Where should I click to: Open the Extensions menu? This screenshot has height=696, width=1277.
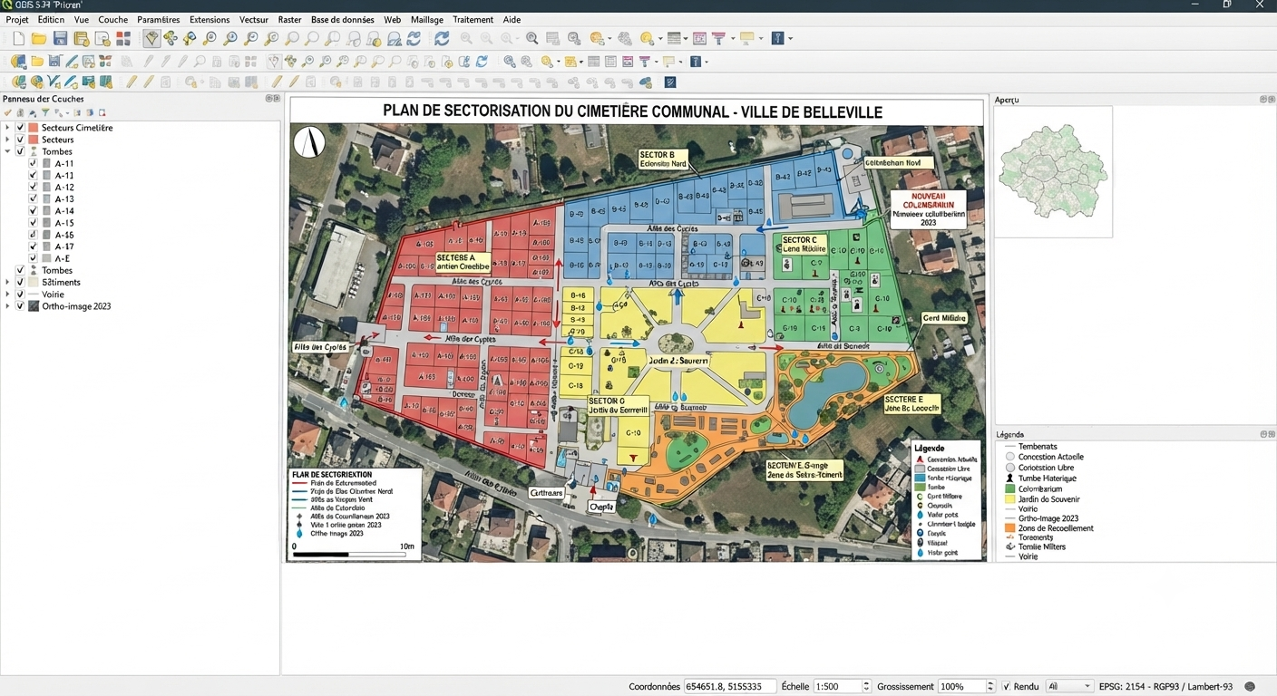tap(210, 19)
